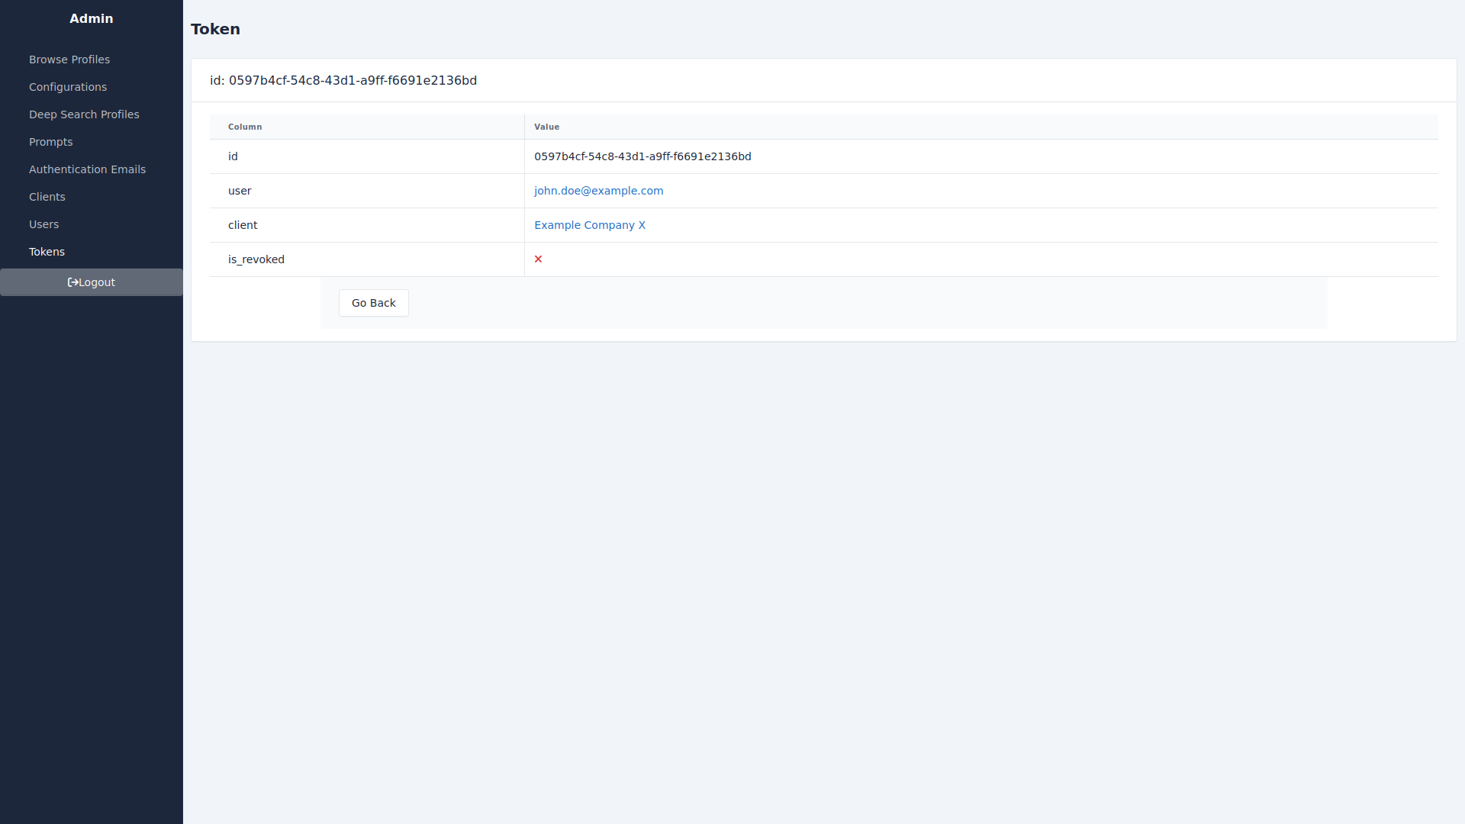Viewport: 1465px width, 824px height.
Task: Open Browse Profiles in sidebar
Action: click(x=69, y=60)
